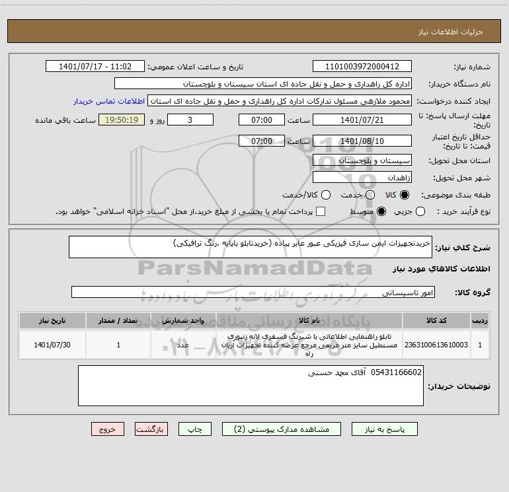Select the خدمت radio button
Image resolution: width=509 pixels, height=492 pixels.
coord(370,195)
